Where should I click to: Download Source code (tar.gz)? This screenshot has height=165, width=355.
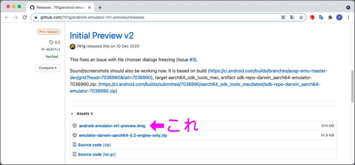click(97, 155)
